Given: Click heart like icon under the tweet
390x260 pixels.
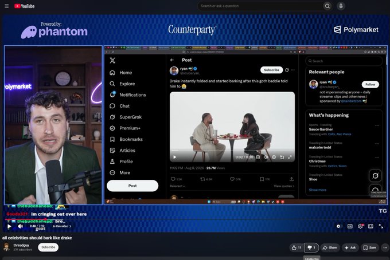Looking at the screenshot, I should [x=232, y=179].
